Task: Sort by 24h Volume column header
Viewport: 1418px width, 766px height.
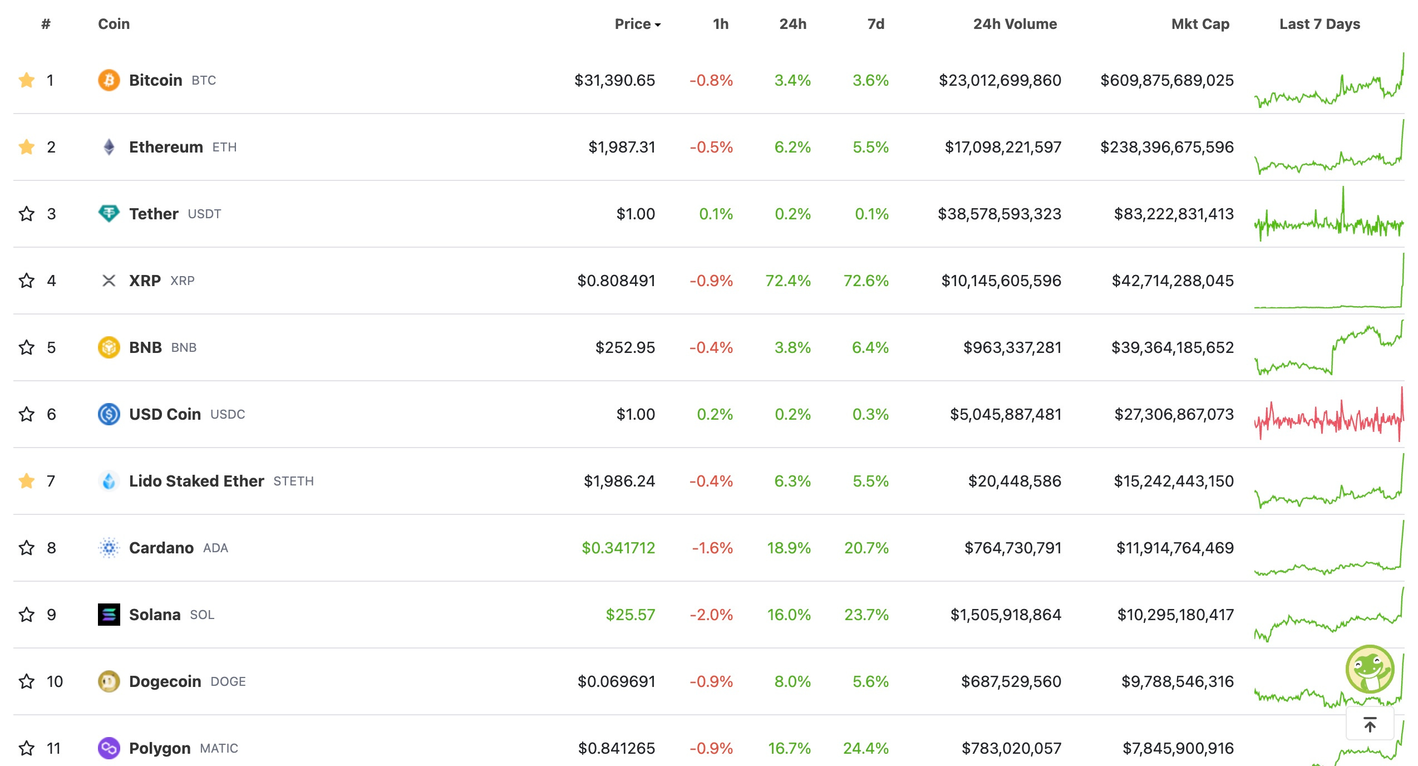Action: 1015,24
